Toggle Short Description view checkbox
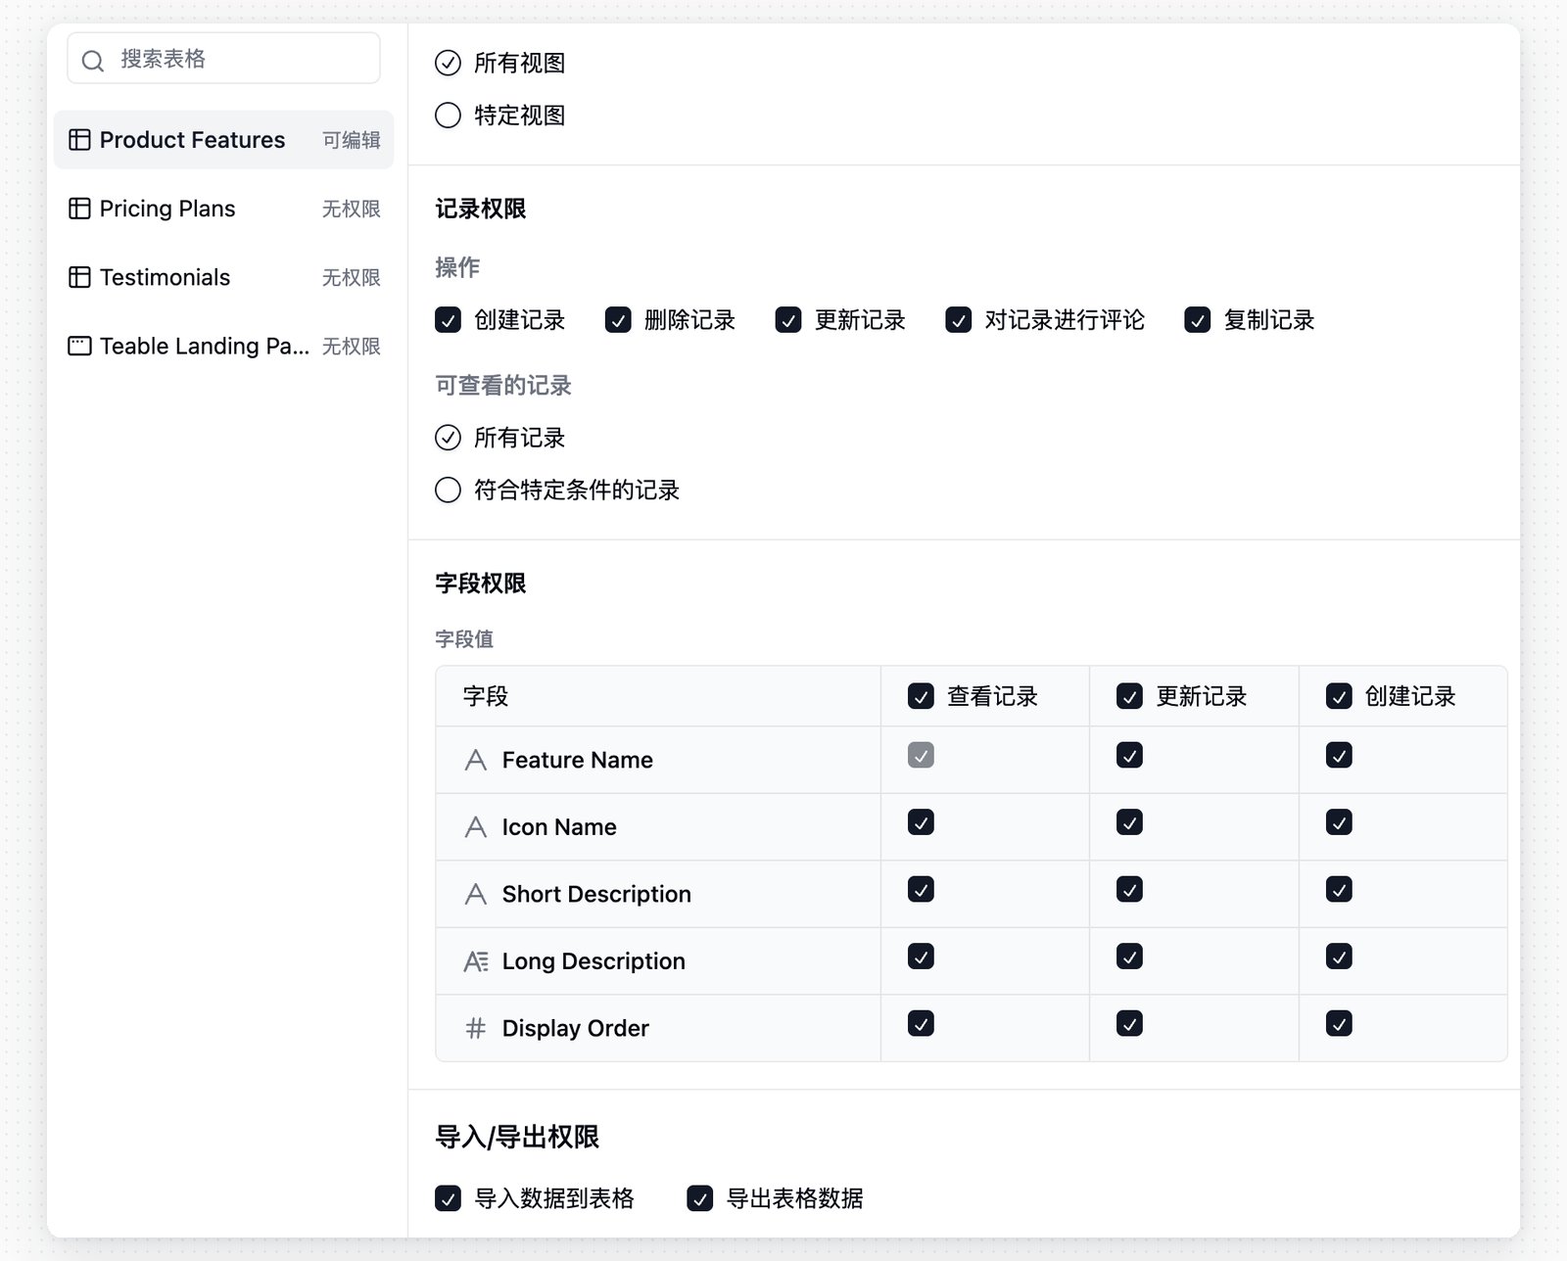Image resolution: width=1567 pixels, height=1261 pixels. pyautogui.click(x=921, y=889)
